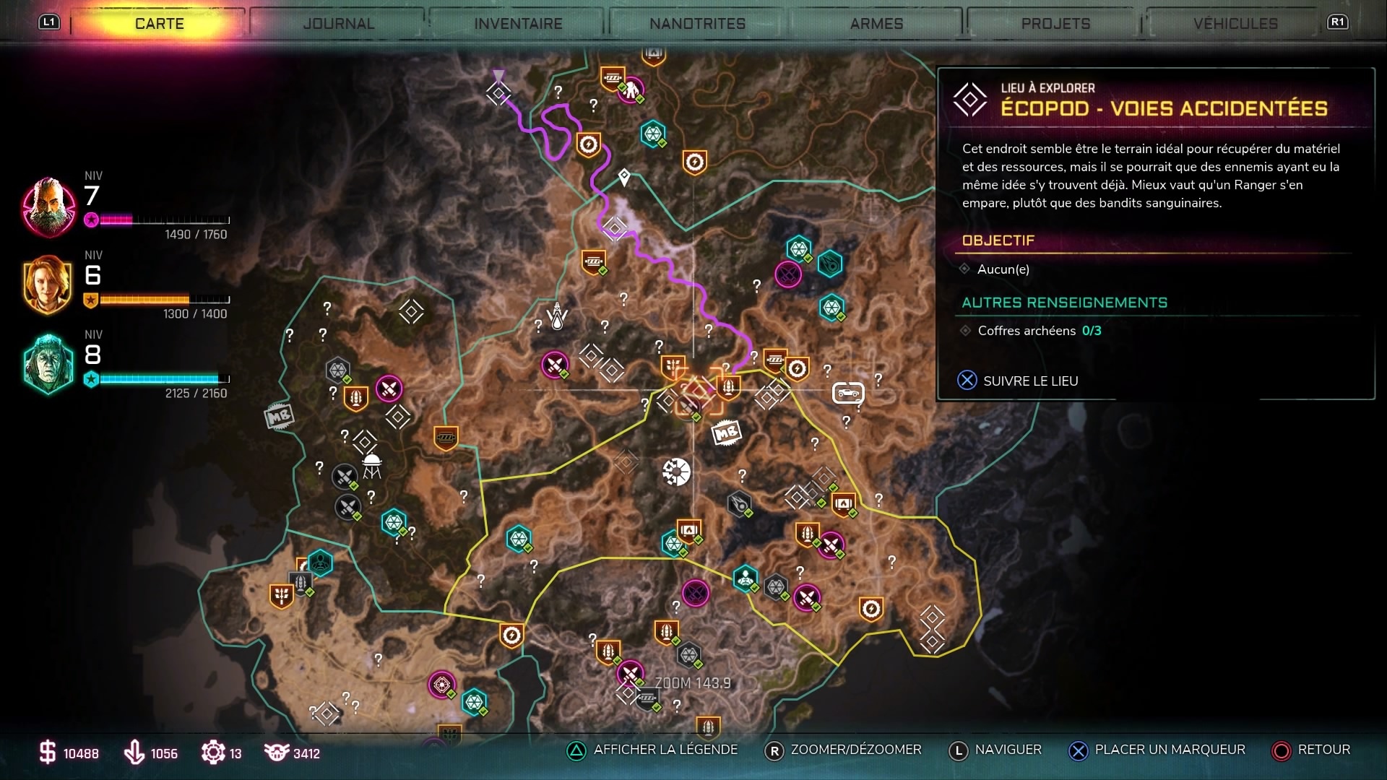Click the Aucun(e) objective entry
The image size is (1387, 780).
click(995, 269)
